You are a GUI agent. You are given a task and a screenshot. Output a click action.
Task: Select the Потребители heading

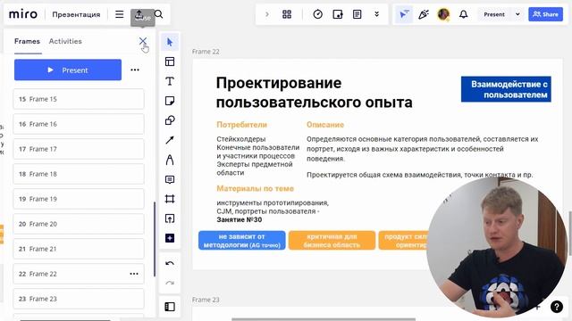242,125
